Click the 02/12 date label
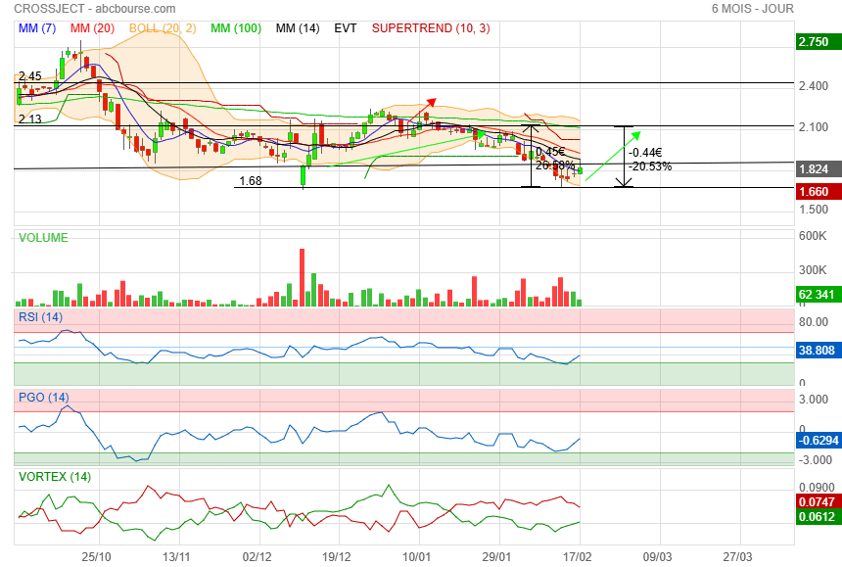The width and height of the screenshot is (842, 567). point(257,557)
